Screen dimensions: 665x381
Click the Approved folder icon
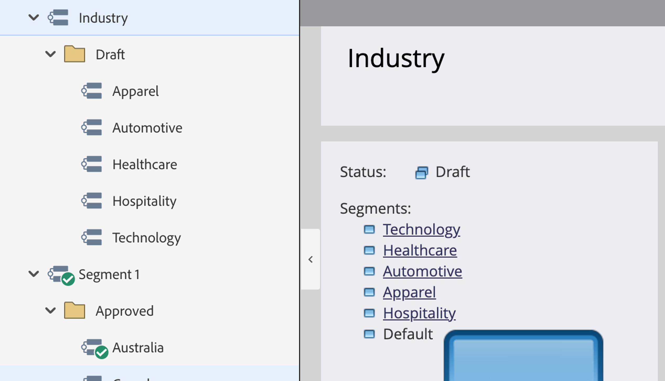74,310
